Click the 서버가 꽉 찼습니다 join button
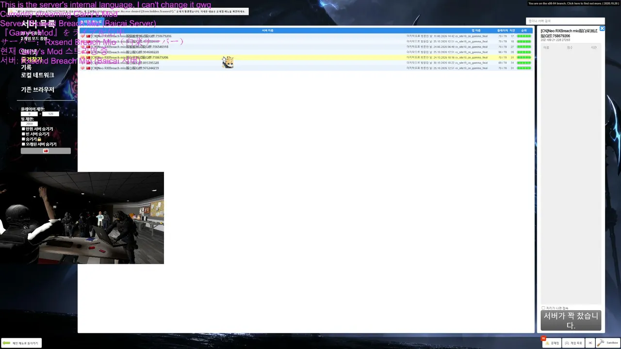This screenshot has width=621, height=349. pos(571,320)
